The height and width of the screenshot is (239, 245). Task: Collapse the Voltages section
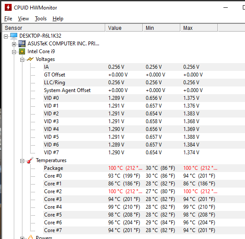tap(22, 60)
